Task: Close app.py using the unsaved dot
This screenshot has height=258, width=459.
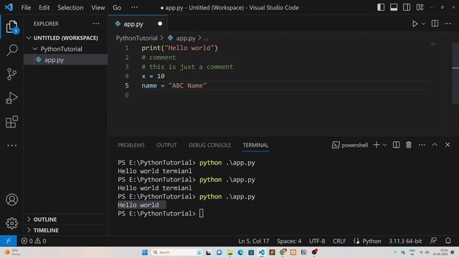Action: [x=160, y=24]
